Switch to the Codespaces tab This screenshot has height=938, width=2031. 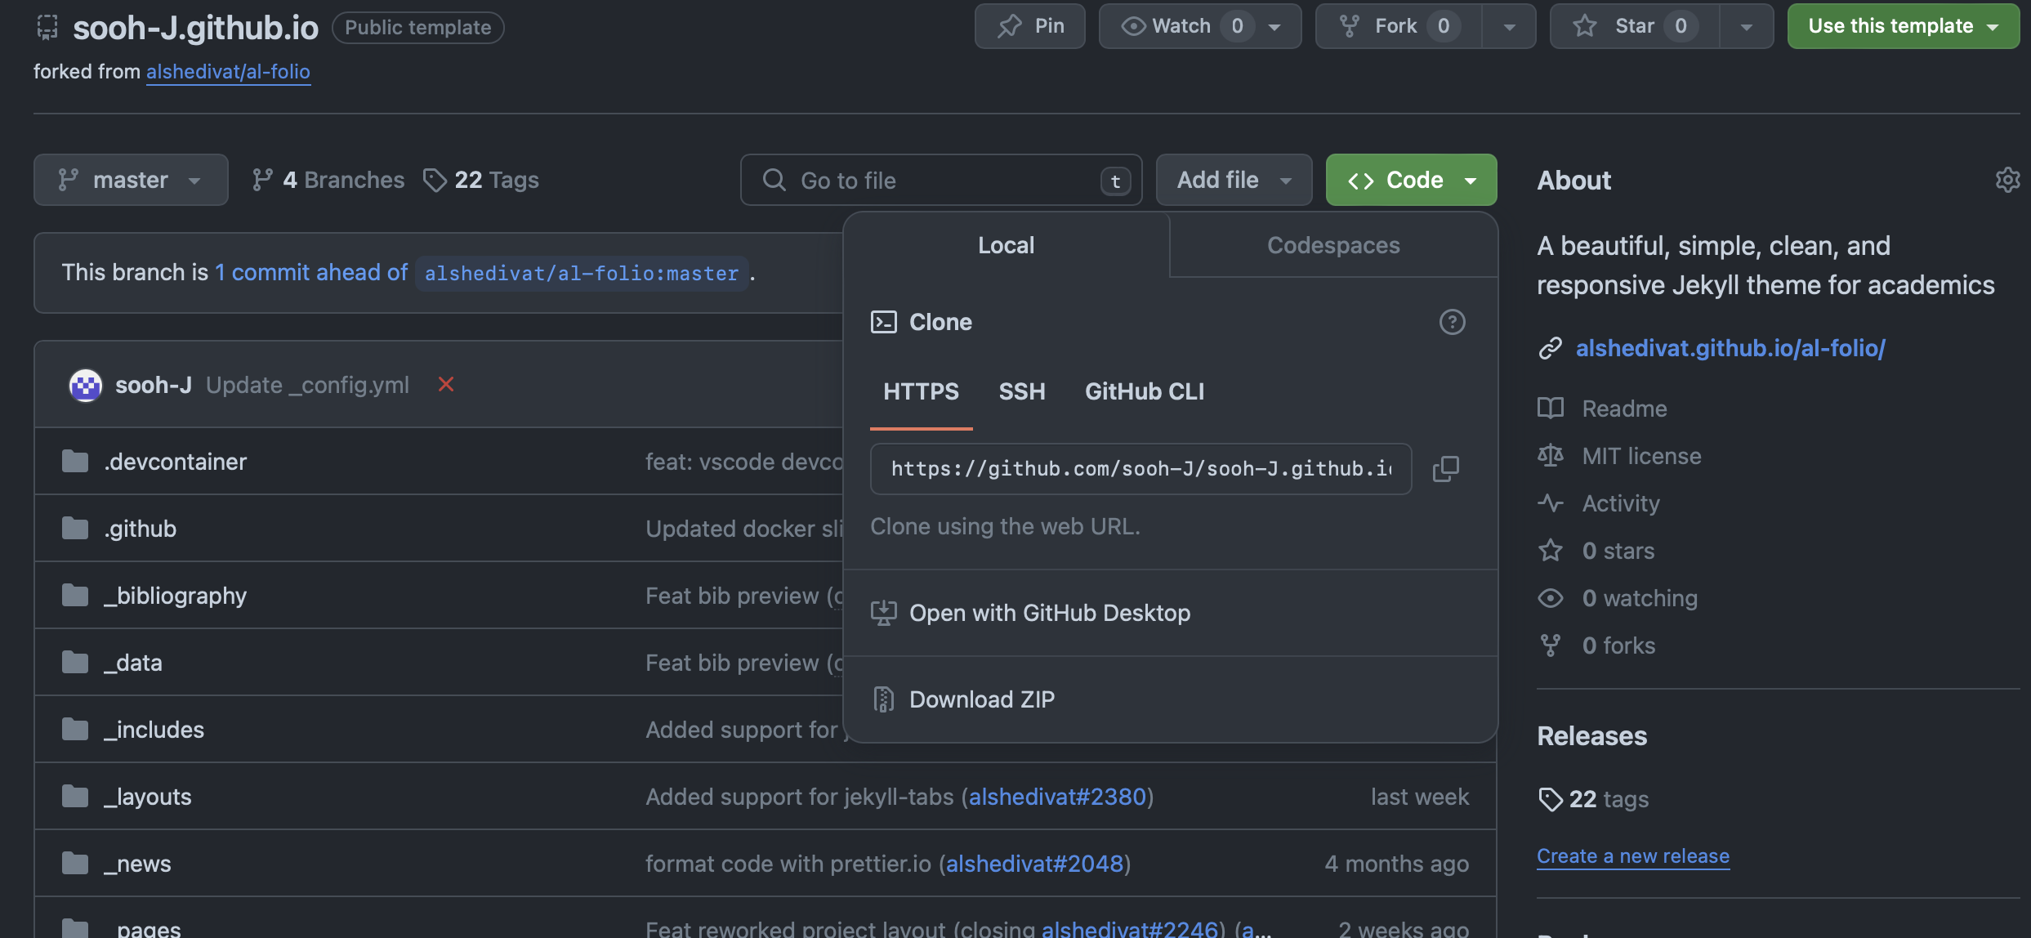1332,245
